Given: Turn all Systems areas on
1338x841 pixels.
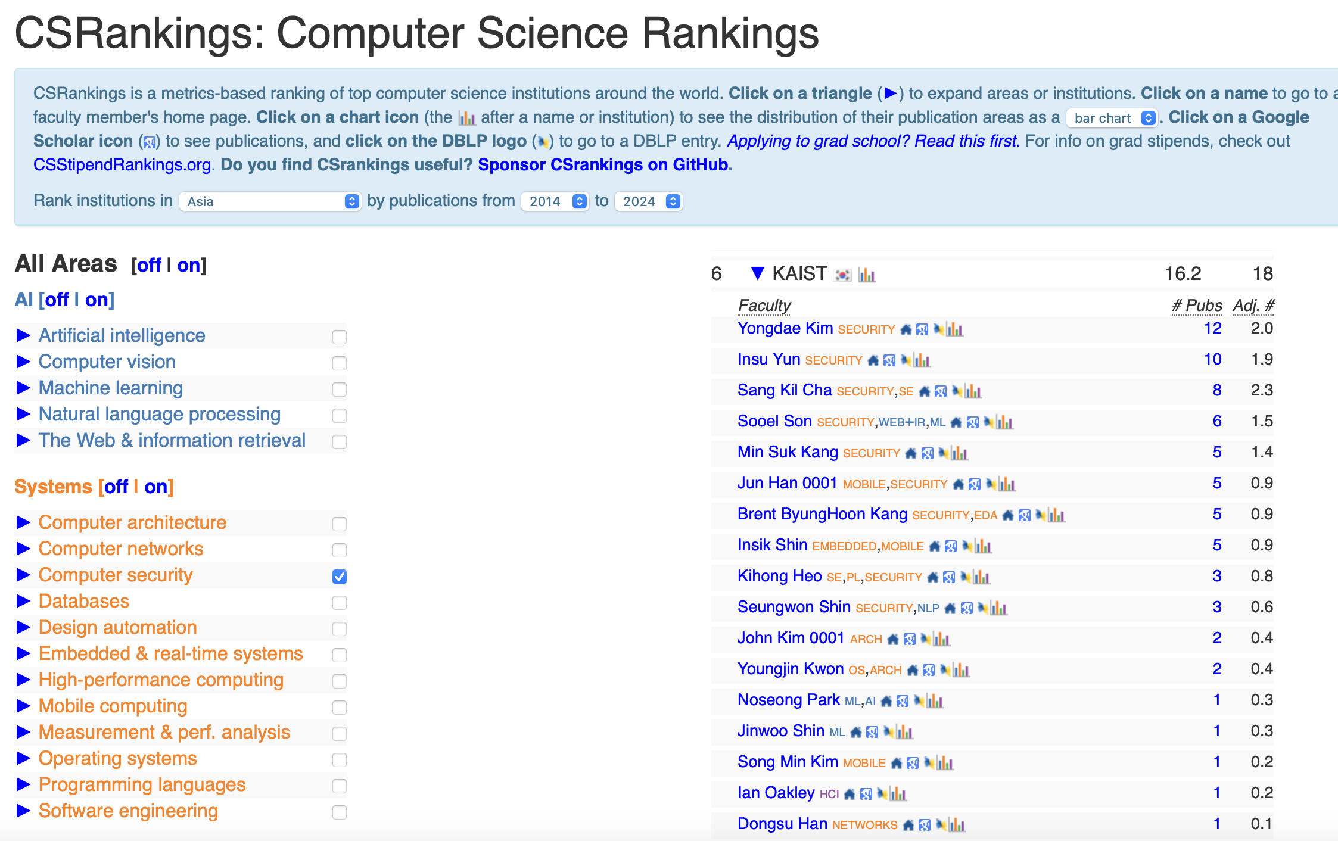Looking at the screenshot, I should pyautogui.click(x=155, y=487).
